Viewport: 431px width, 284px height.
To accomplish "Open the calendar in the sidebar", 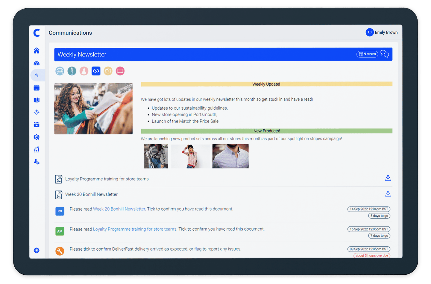I will click(x=37, y=88).
